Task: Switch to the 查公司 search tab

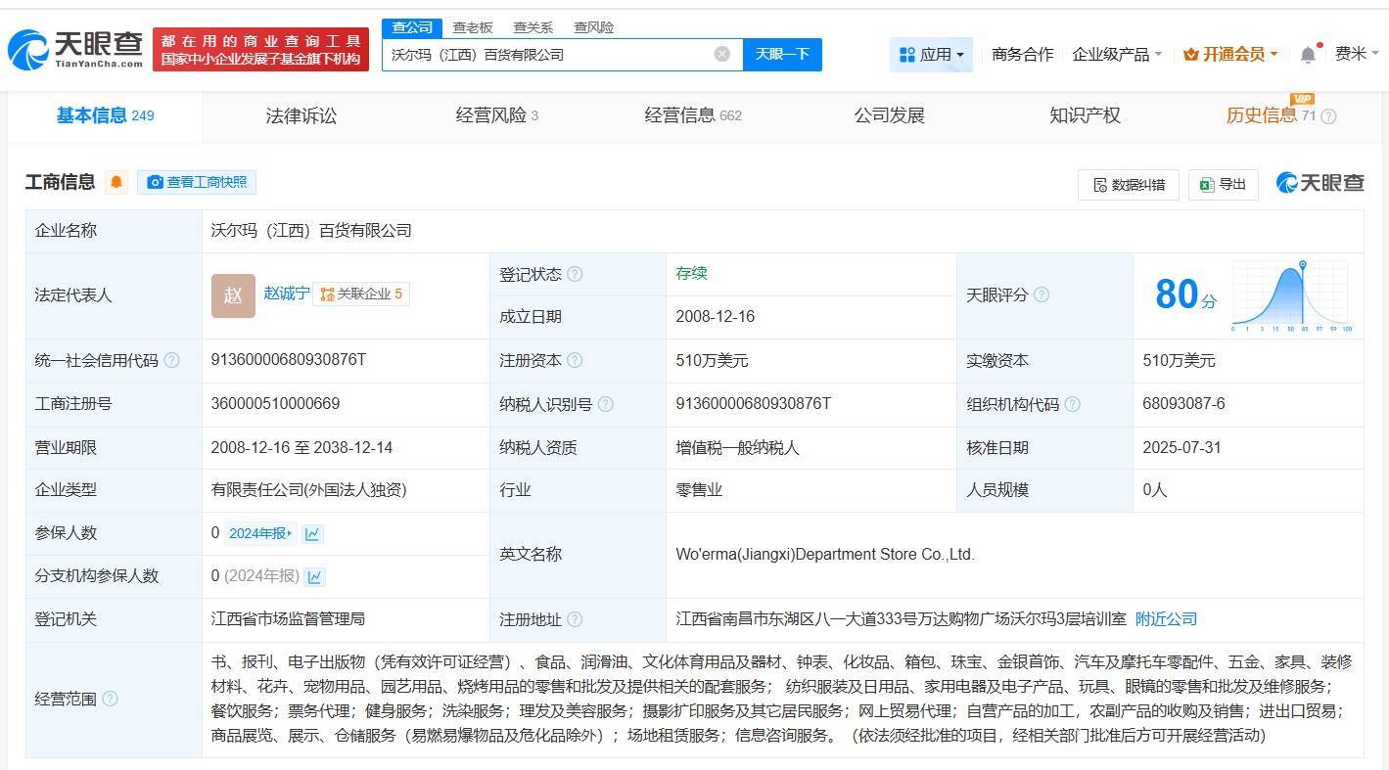Action: pos(412,27)
